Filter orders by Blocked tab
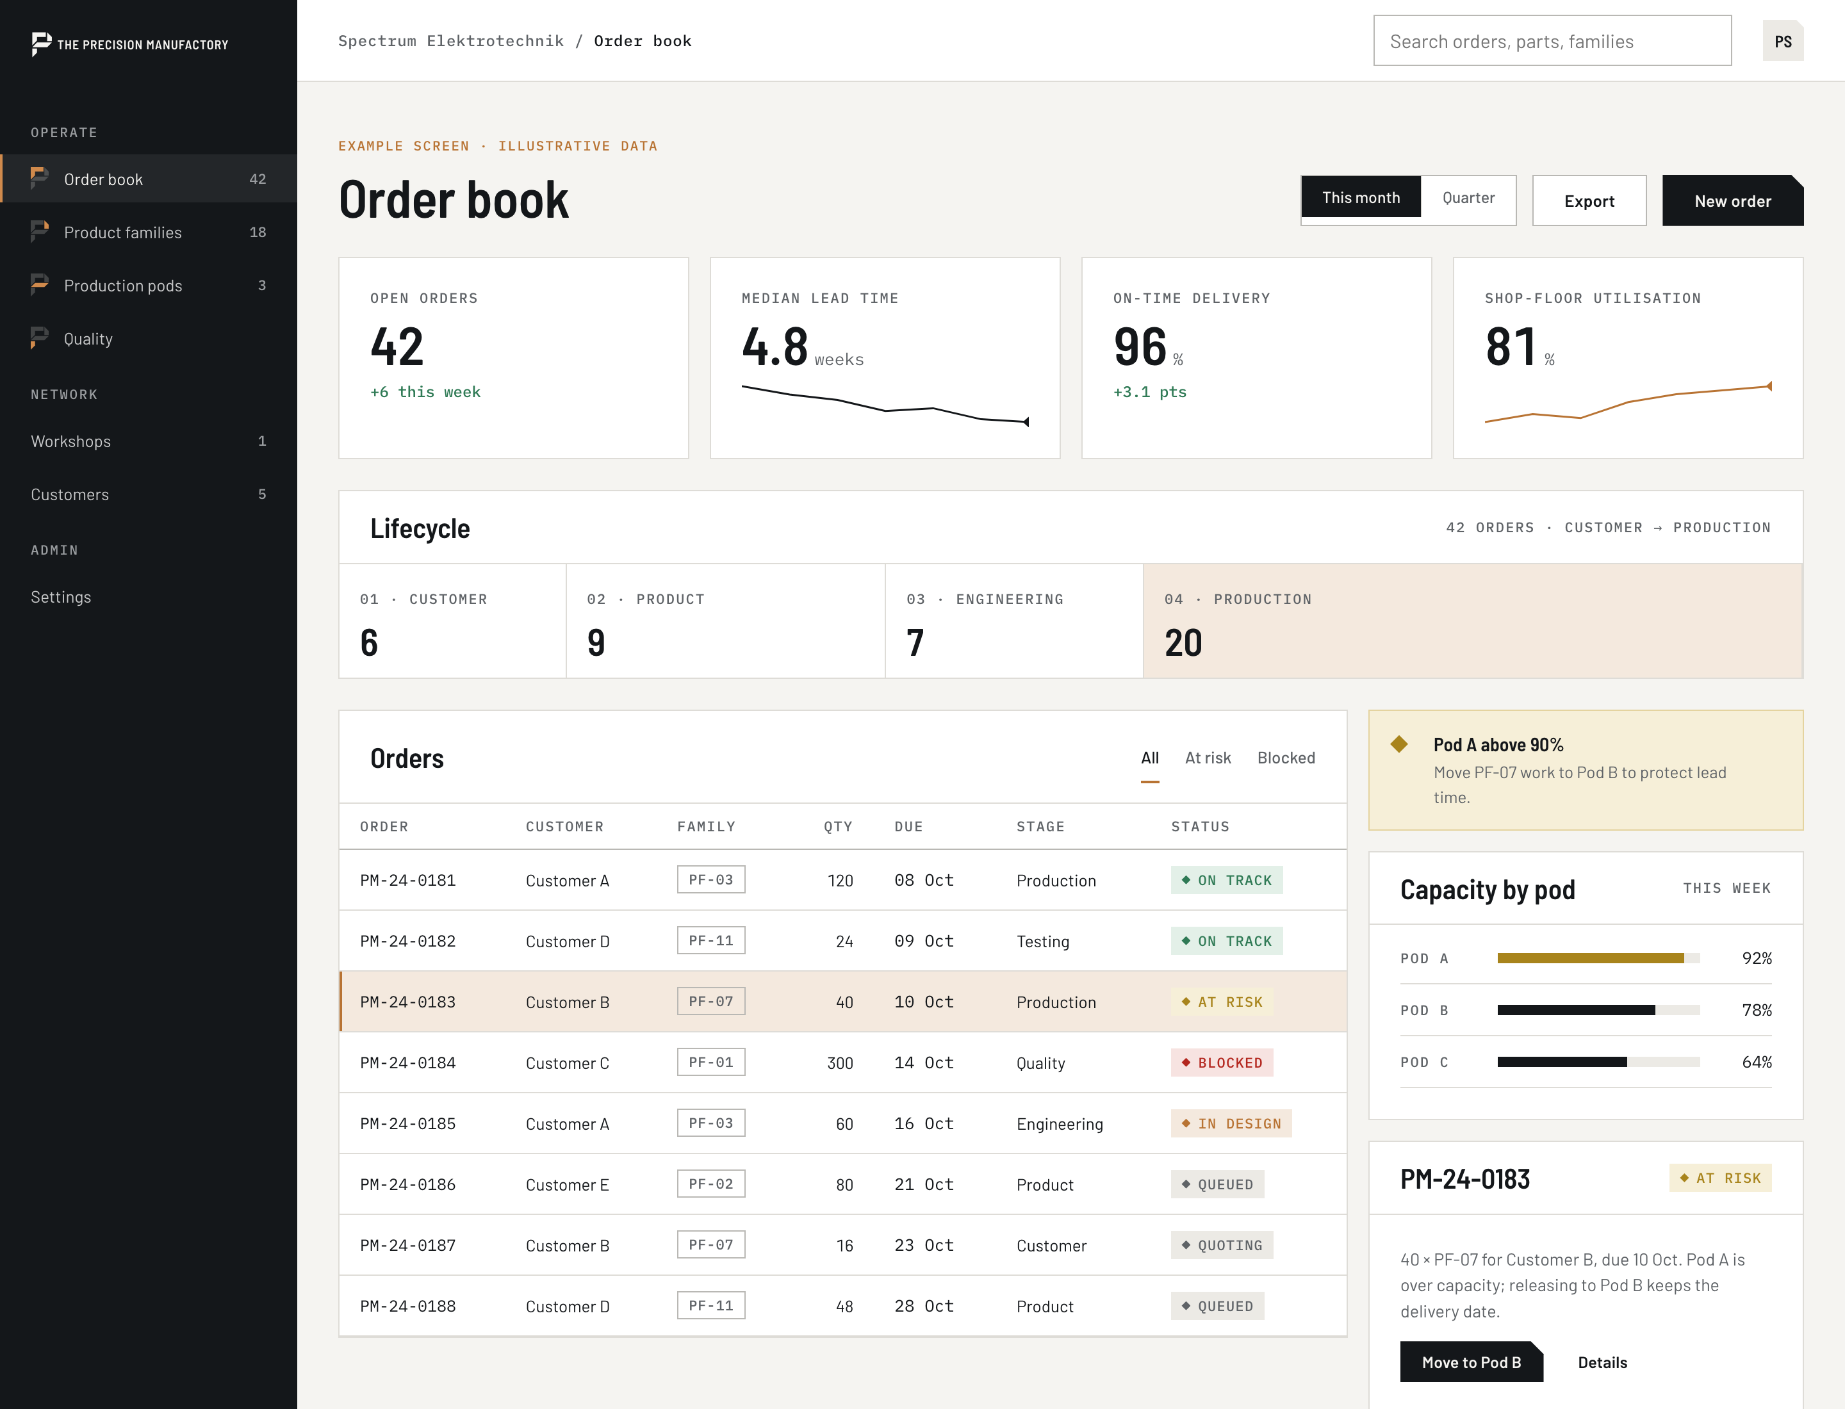 point(1285,758)
